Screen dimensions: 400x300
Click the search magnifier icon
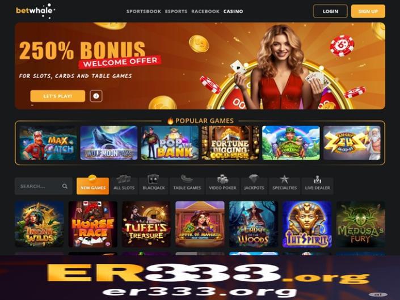click(65, 186)
